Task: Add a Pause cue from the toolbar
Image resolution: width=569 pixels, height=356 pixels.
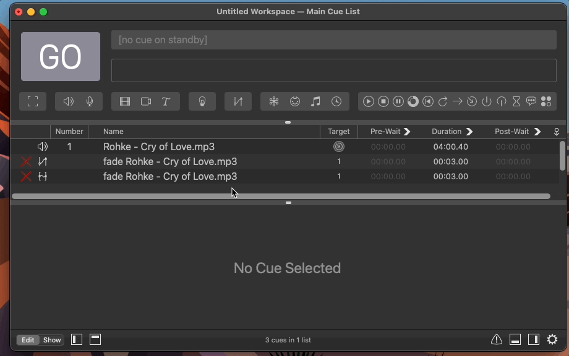Action: point(398,101)
